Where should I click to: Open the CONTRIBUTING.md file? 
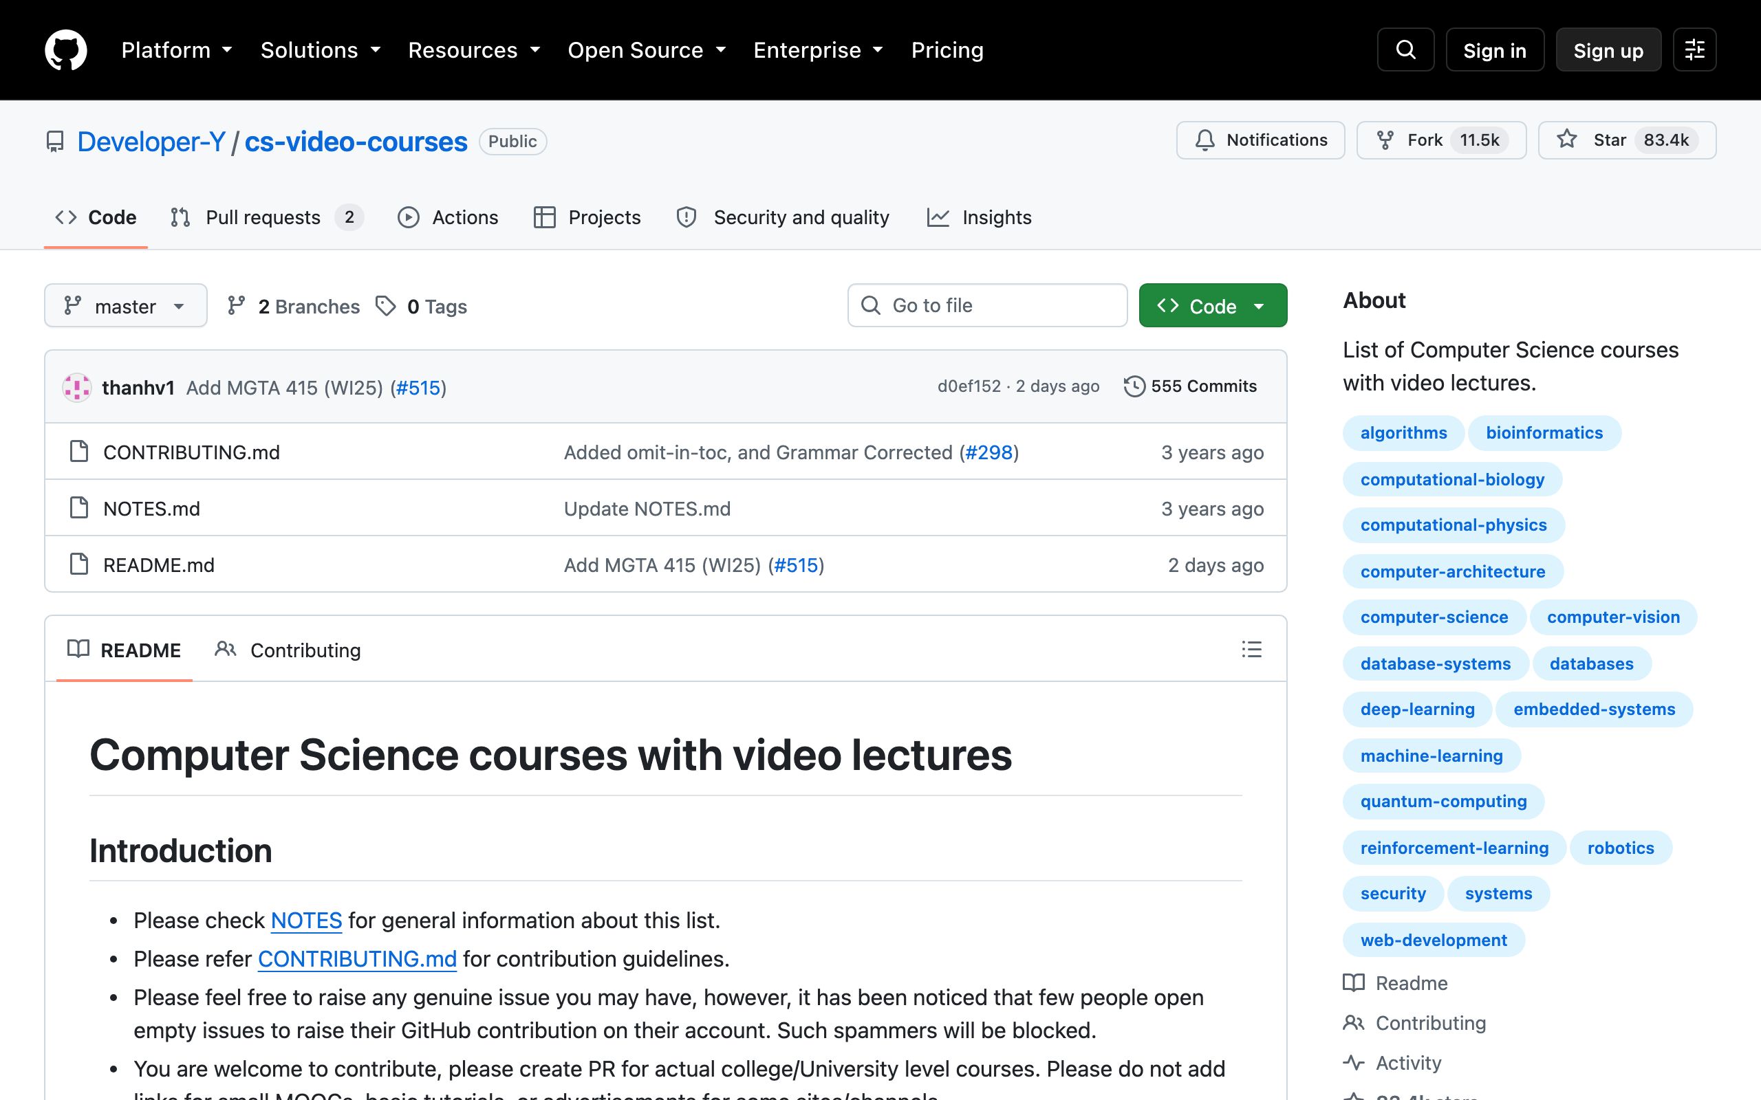coord(191,452)
